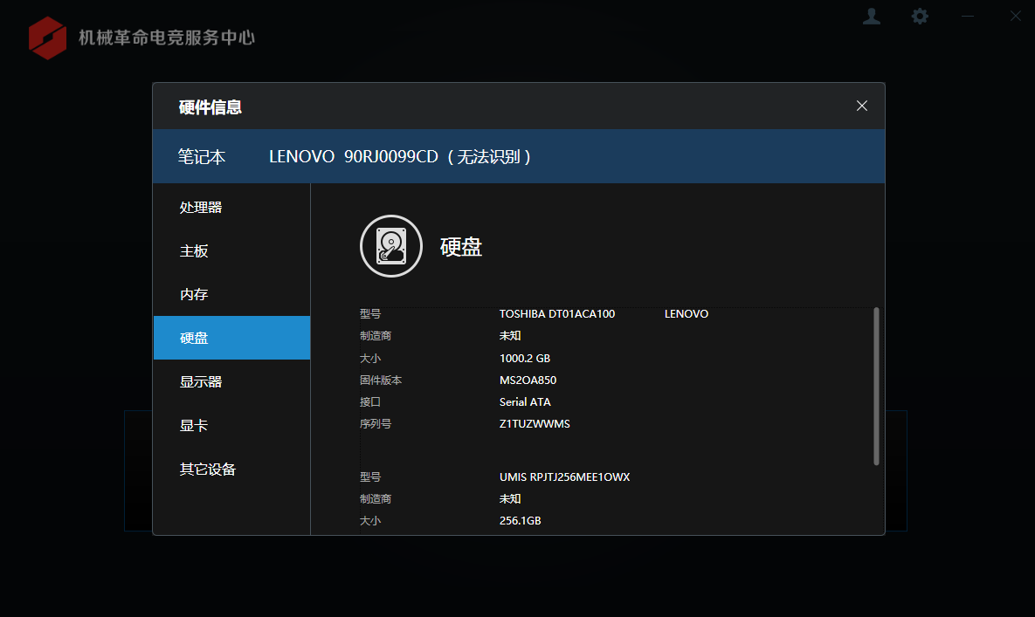Image resolution: width=1035 pixels, height=617 pixels.
Task: Close the main application window
Action: pos(1015,17)
